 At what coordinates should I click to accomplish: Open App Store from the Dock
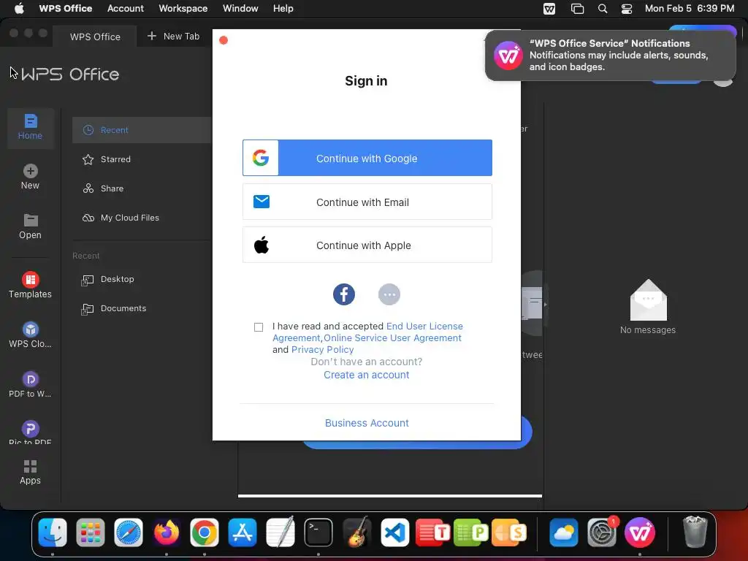243,533
